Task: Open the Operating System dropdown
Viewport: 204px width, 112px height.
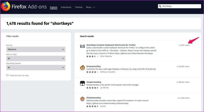Action: (x=36, y=68)
